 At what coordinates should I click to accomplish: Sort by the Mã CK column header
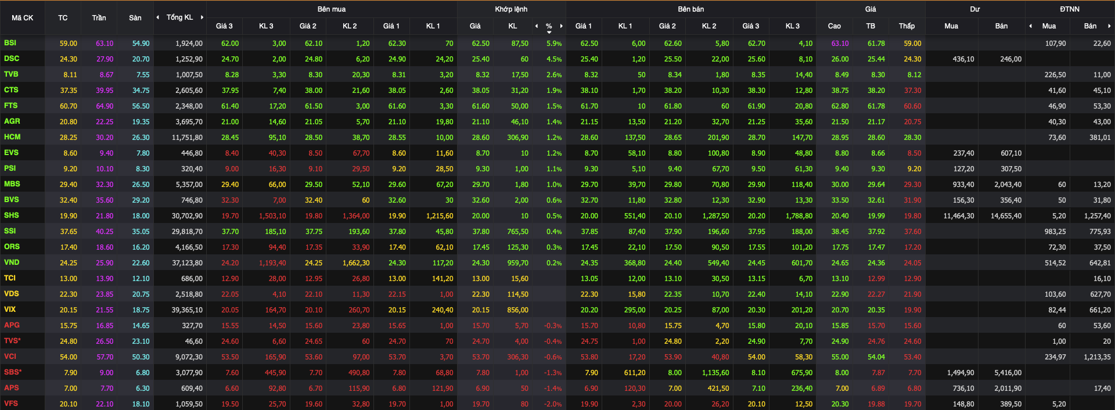(23, 18)
